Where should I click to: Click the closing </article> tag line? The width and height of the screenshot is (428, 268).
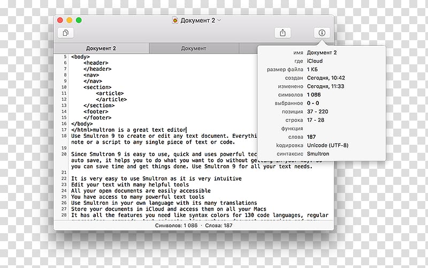[x=111, y=100]
